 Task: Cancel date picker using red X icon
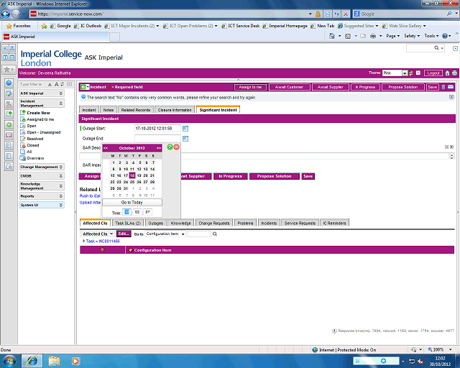(177, 147)
